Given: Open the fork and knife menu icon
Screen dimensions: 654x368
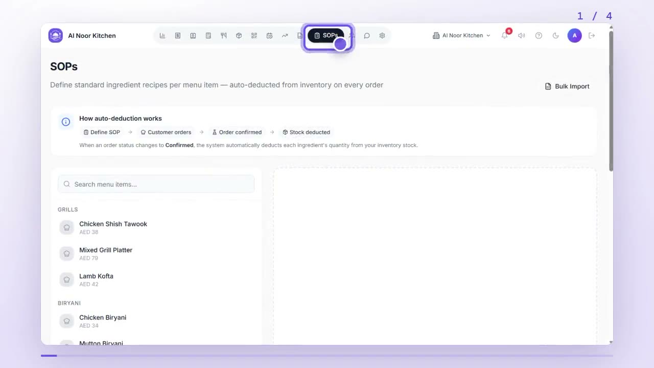Looking at the screenshot, I should [223, 36].
